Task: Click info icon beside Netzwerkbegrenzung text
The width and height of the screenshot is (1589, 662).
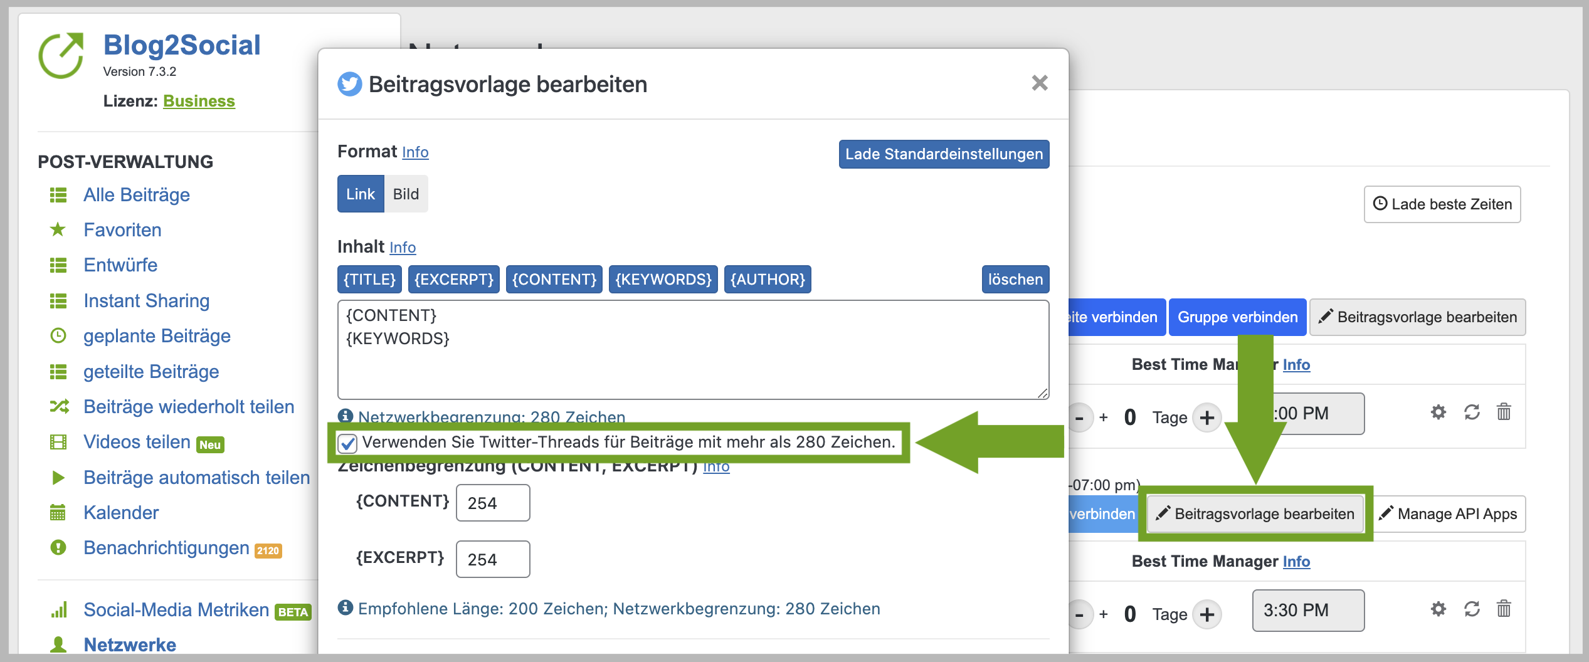Action: coord(345,415)
